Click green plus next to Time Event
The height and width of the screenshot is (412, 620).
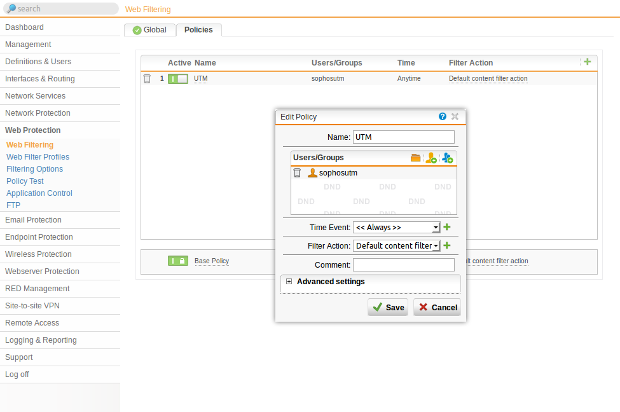[x=446, y=227]
